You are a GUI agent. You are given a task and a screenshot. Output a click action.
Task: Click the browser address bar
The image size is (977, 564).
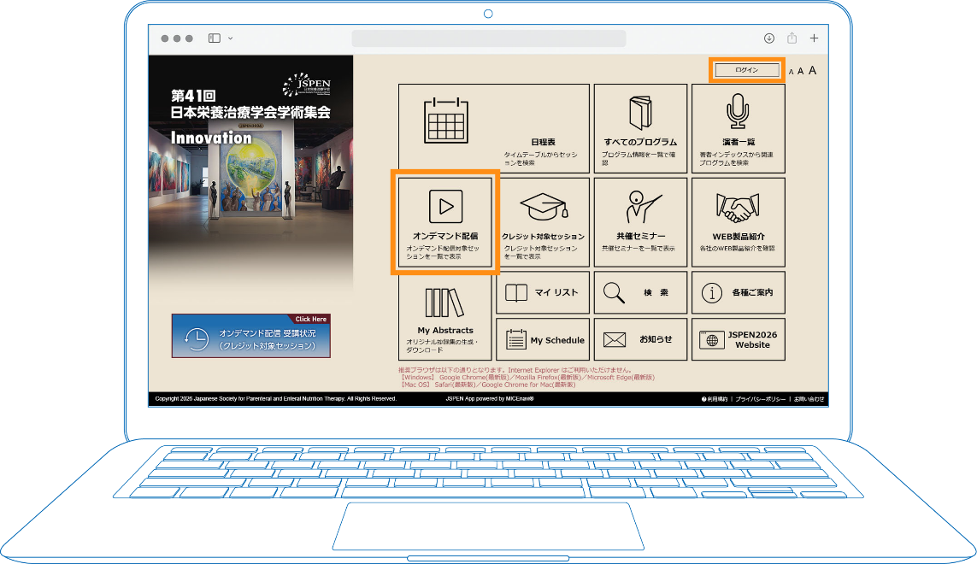click(x=488, y=38)
